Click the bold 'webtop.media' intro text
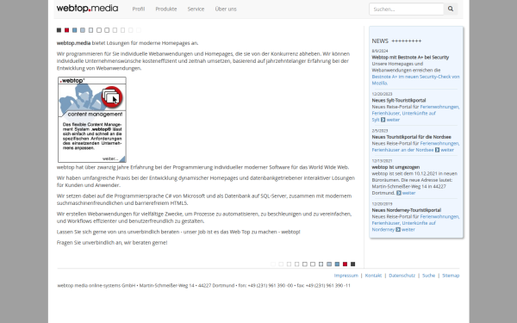 (x=73, y=43)
